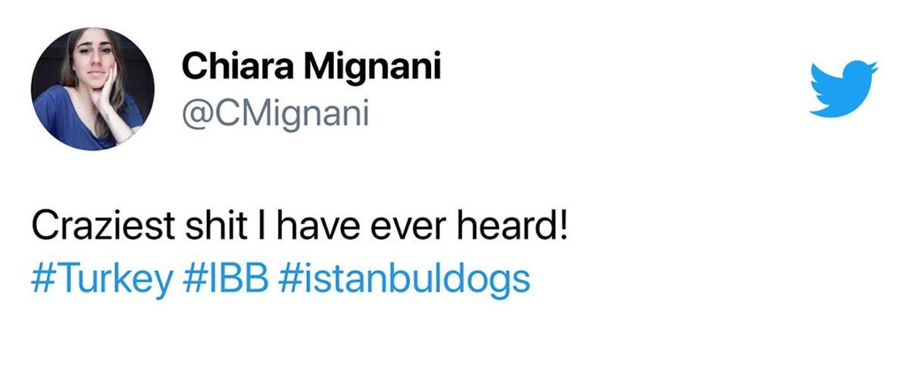View the tweet author's avatar image
The image size is (909, 387).
pos(92,89)
